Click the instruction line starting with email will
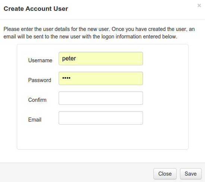 [x=90, y=37]
